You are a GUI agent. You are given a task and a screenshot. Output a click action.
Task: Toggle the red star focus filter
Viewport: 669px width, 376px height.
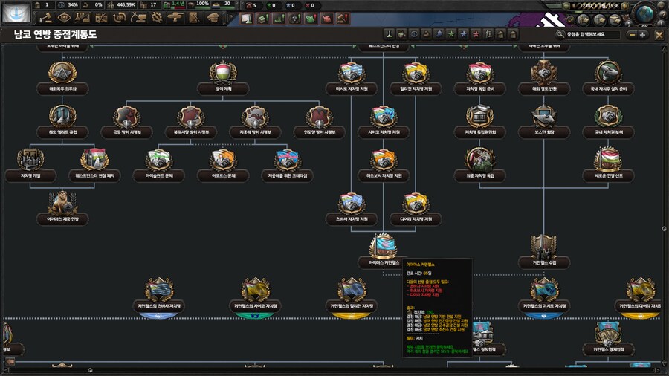click(474, 34)
